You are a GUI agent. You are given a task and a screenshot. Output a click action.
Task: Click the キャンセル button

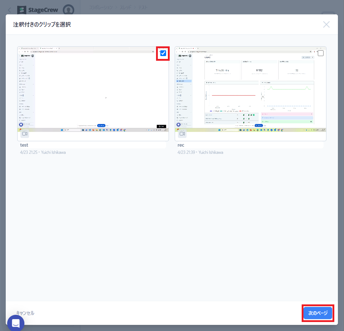(25, 313)
